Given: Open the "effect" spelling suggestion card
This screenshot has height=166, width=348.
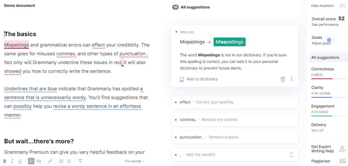Looking at the screenshot, I should (234, 102).
